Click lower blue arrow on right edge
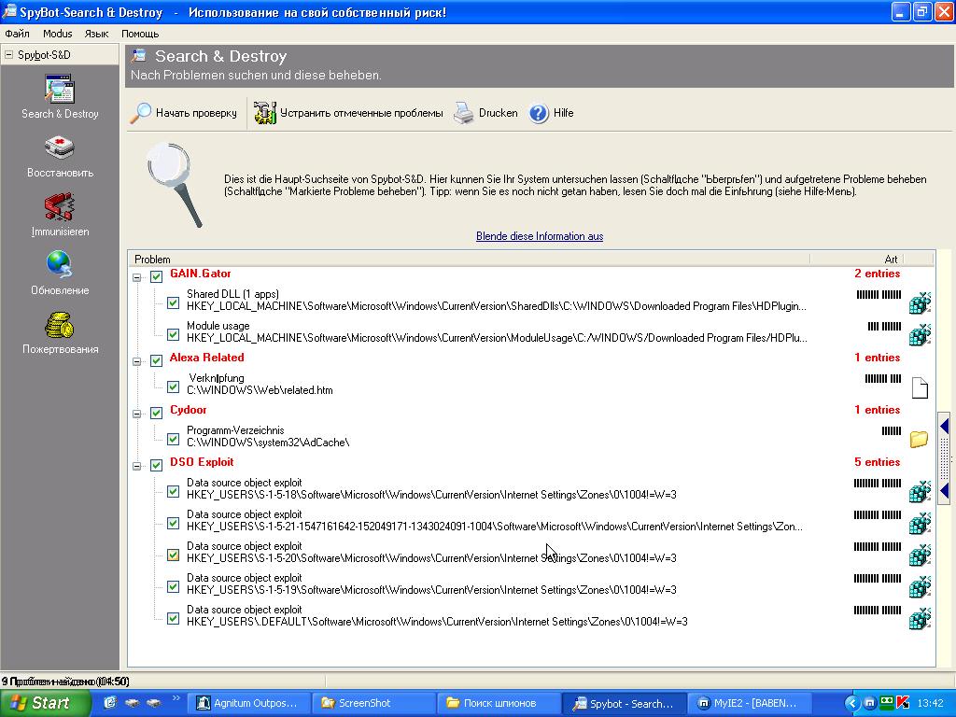 945,491
